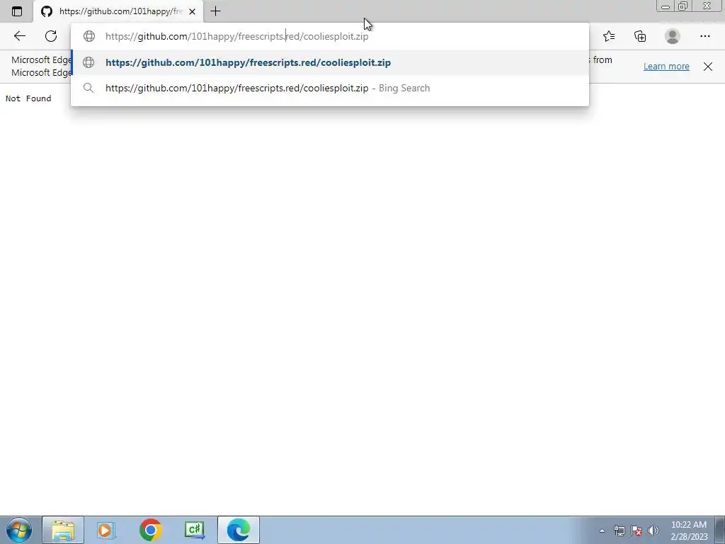Open the Action Center flag icon
The width and height of the screenshot is (725, 544).
(636, 531)
